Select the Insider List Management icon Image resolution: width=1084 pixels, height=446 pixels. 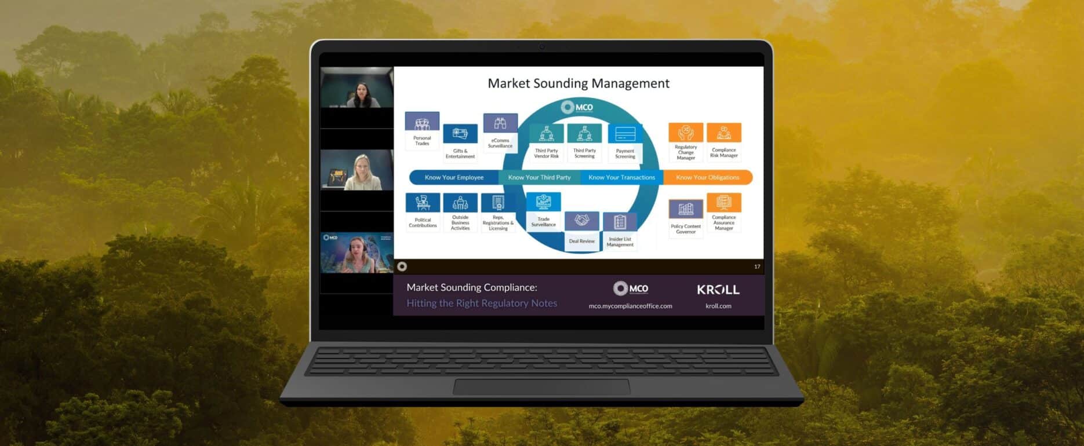pyautogui.click(x=620, y=222)
